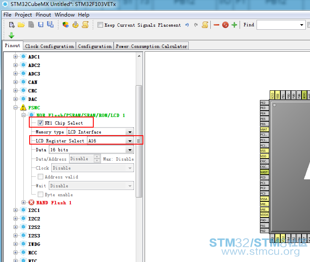Image resolution: width=310 pixels, height=262 pixels.
Task: Click the cube icon next to ADC1
Action: [x=23, y=56]
